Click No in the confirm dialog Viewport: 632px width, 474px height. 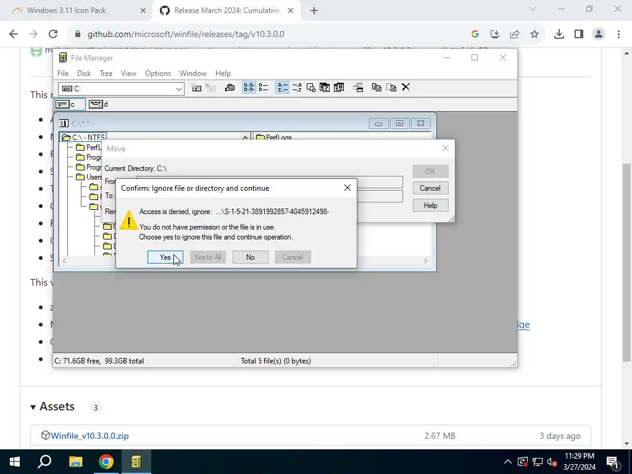251,257
